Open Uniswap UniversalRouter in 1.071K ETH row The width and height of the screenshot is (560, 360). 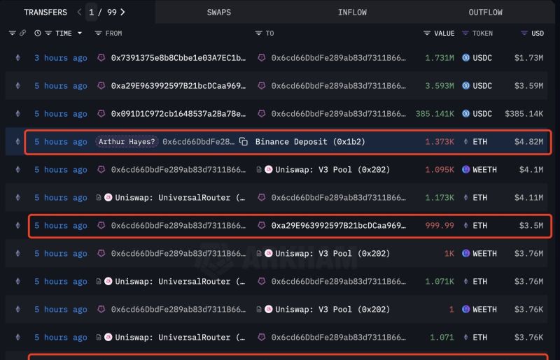click(180, 282)
